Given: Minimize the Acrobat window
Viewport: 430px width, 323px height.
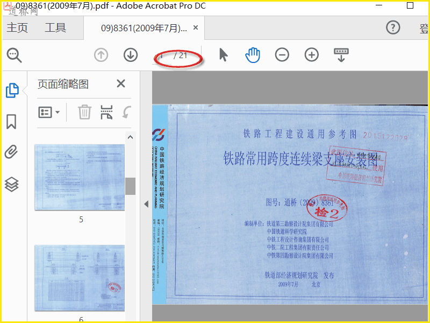Looking at the screenshot, I should [379, 5].
